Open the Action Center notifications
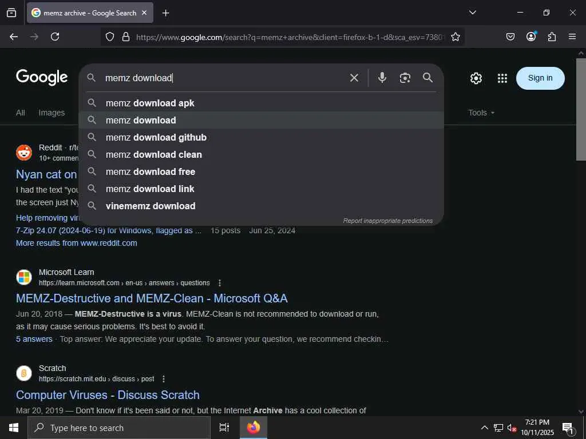This screenshot has height=439, width=586. (568, 428)
